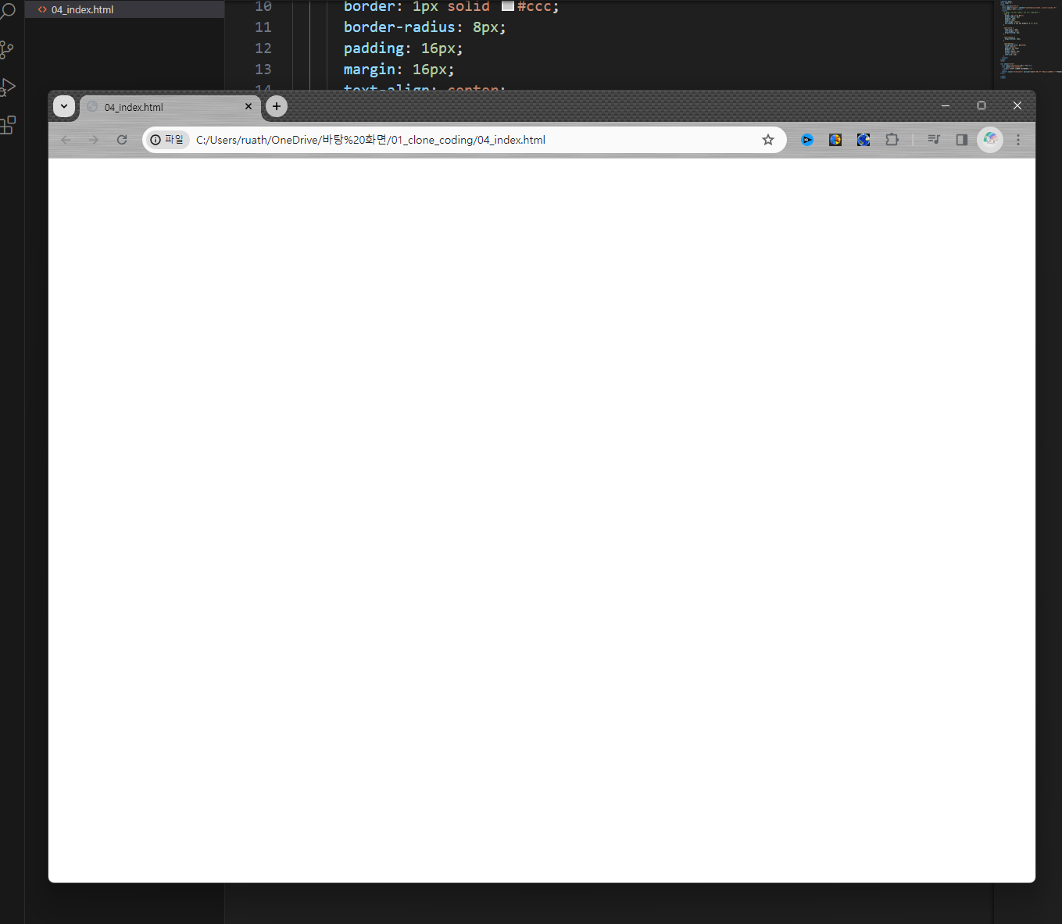This screenshot has width=1062, height=924.
Task: Go forward in browser history
Action: click(x=94, y=140)
